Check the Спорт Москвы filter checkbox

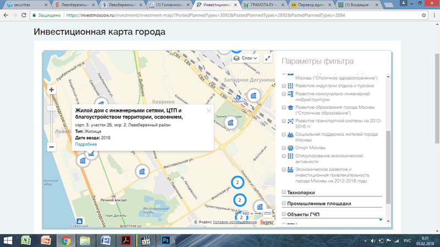(284, 148)
